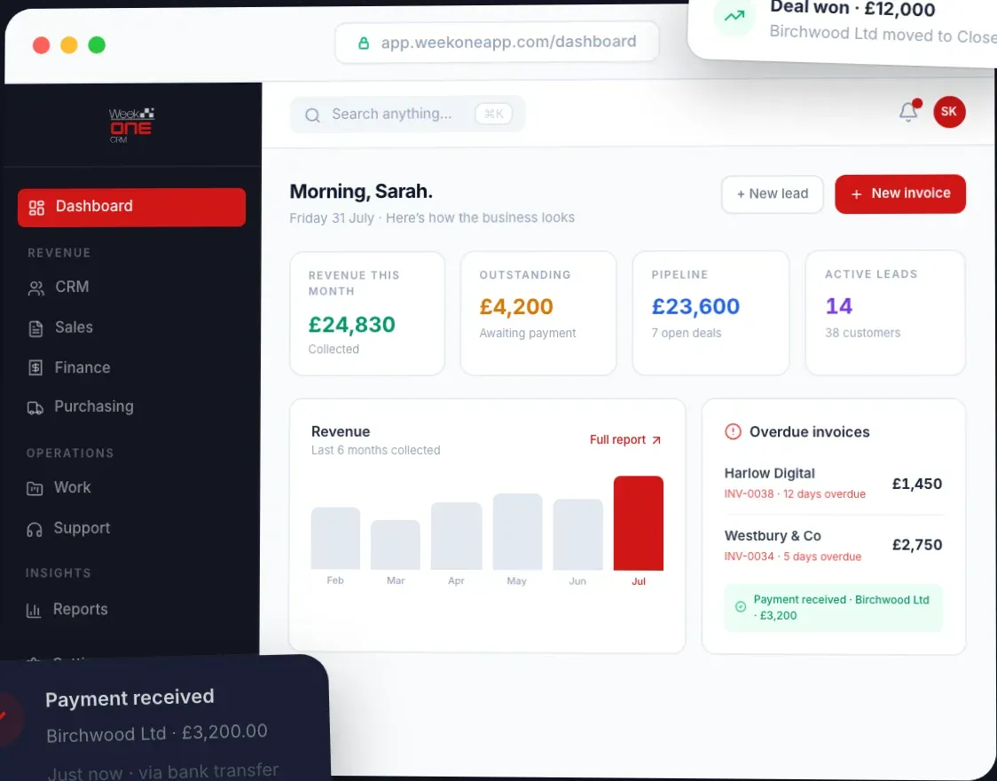Open notifications bell
The image size is (997, 781).
(x=908, y=112)
